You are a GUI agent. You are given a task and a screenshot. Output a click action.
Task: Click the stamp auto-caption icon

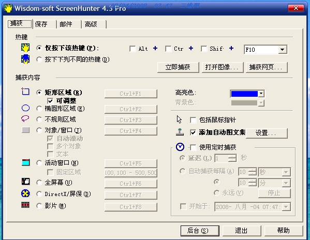180,132
